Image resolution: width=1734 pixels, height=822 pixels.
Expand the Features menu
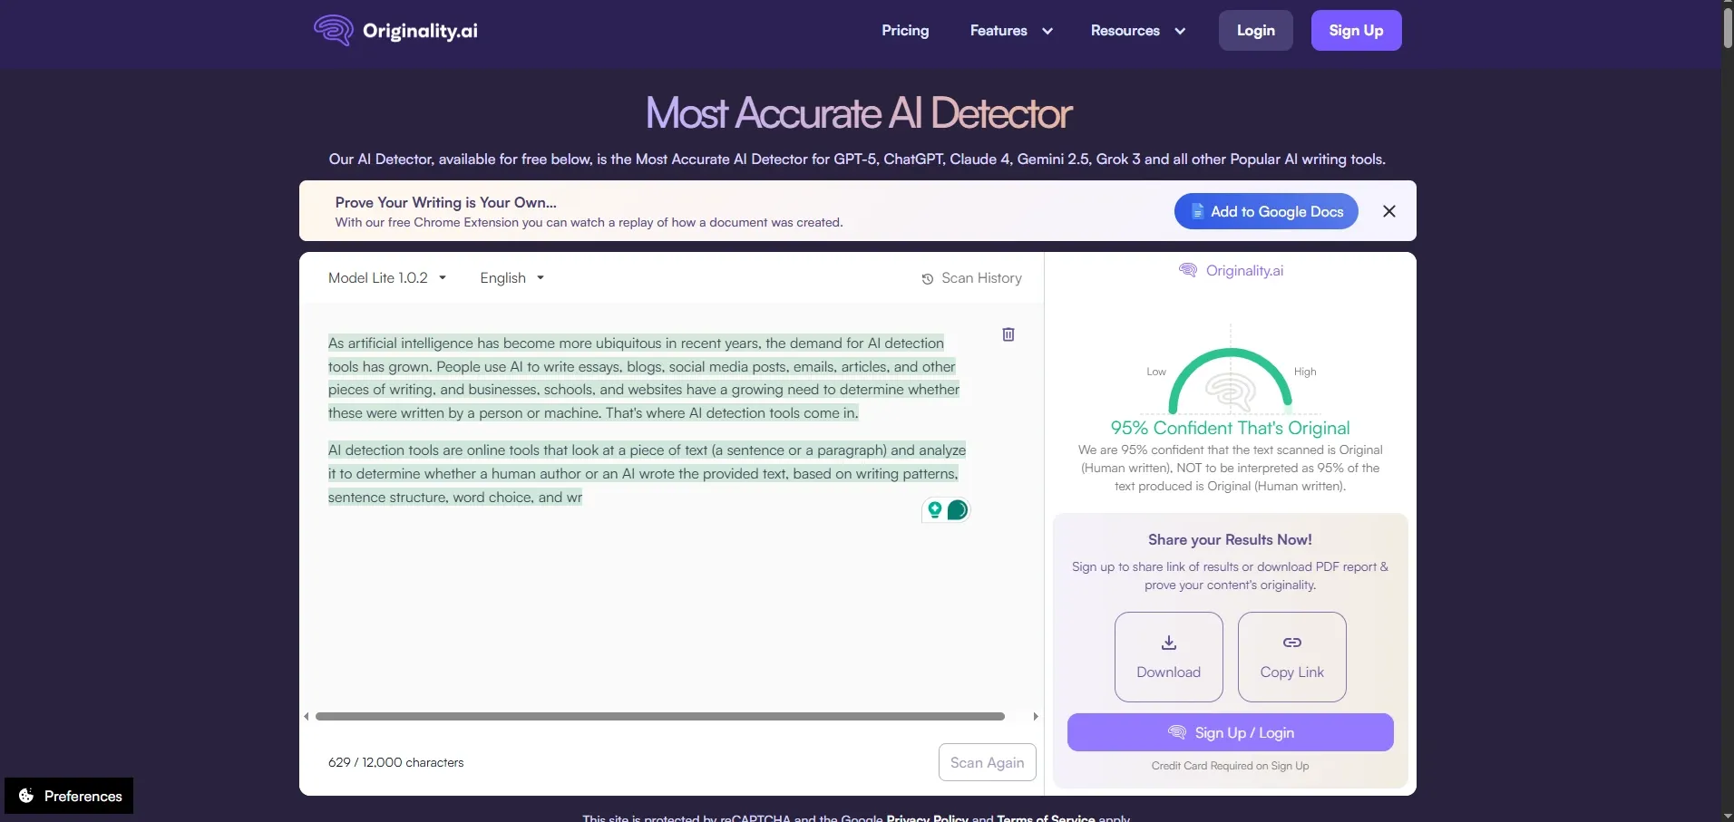[x=1010, y=31]
